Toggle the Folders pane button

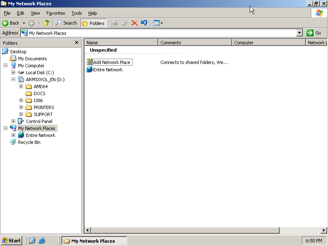coord(93,23)
